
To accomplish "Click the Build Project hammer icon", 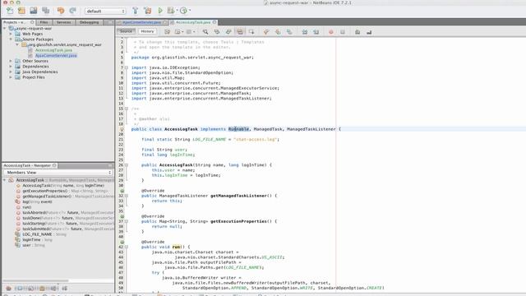I will click(x=135, y=11).
